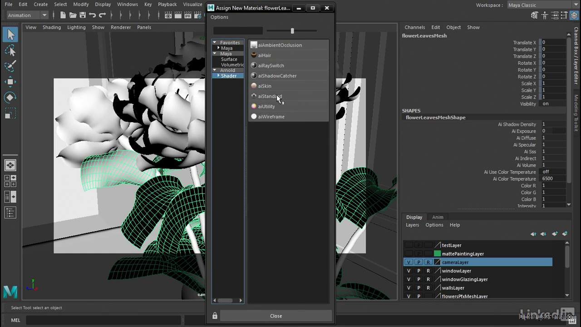Toggle the Channel Box/Layer Editor icon
The width and height of the screenshot is (581, 327).
click(x=575, y=15)
